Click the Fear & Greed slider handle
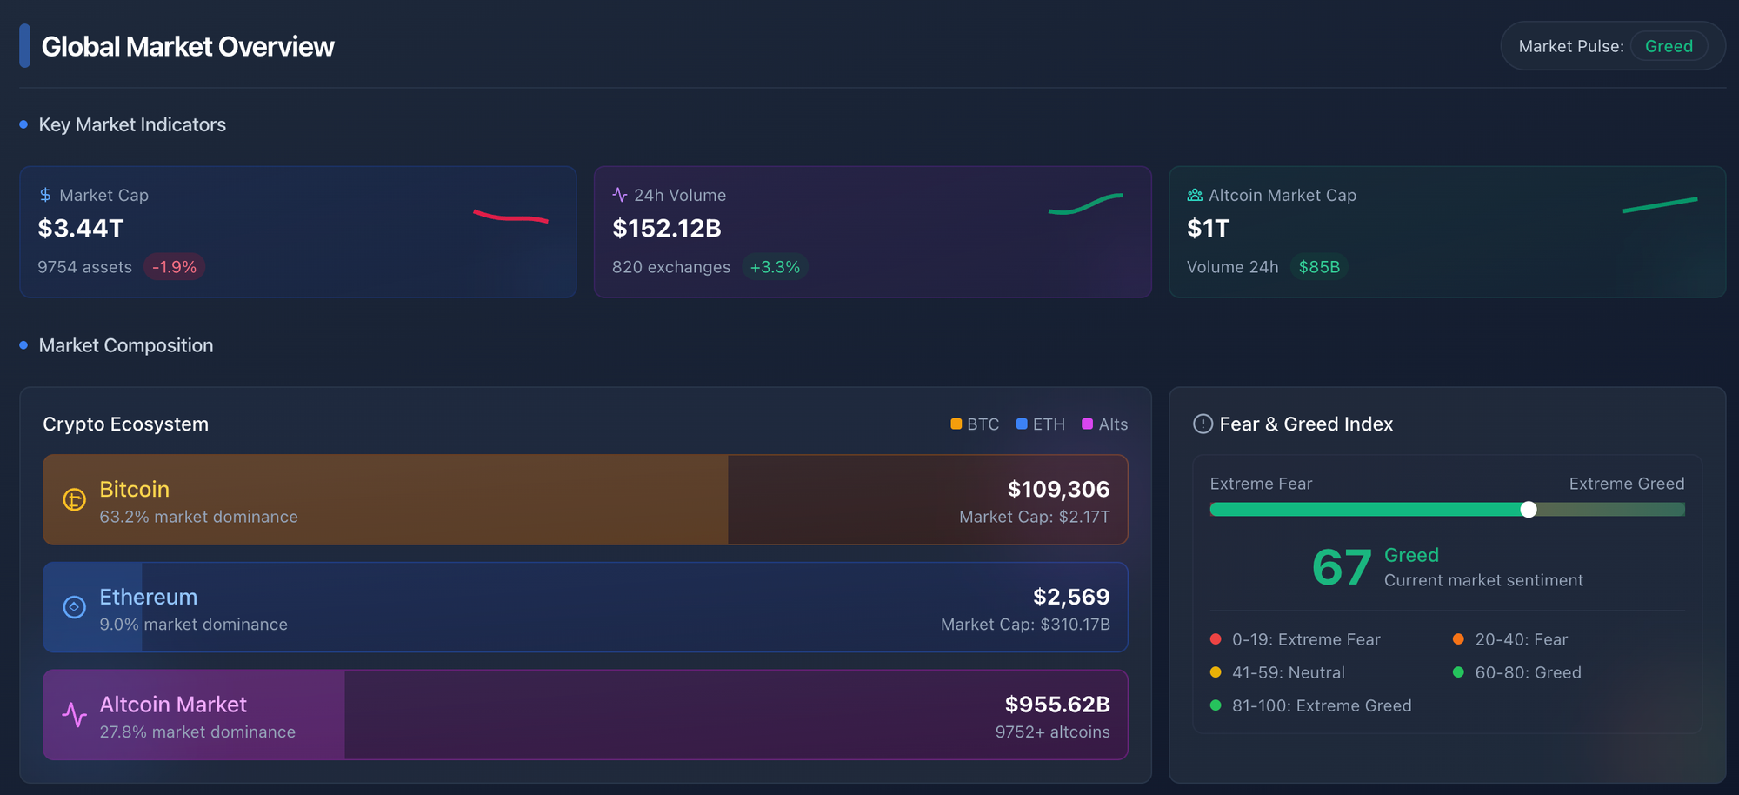The width and height of the screenshot is (1739, 795). pos(1529,510)
